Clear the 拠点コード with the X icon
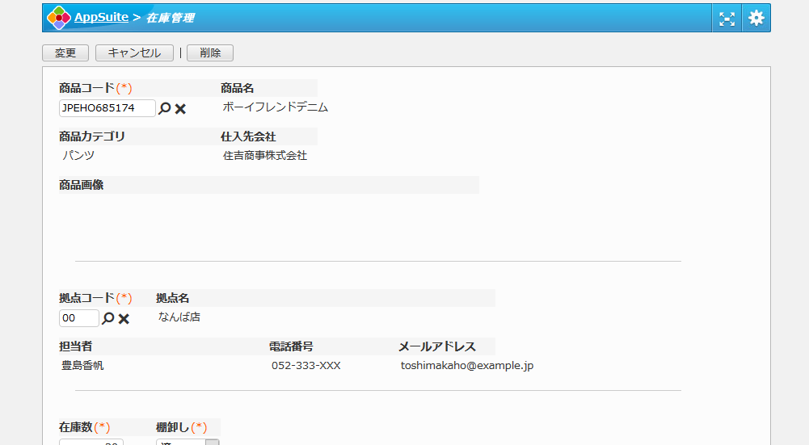 tap(124, 319)
